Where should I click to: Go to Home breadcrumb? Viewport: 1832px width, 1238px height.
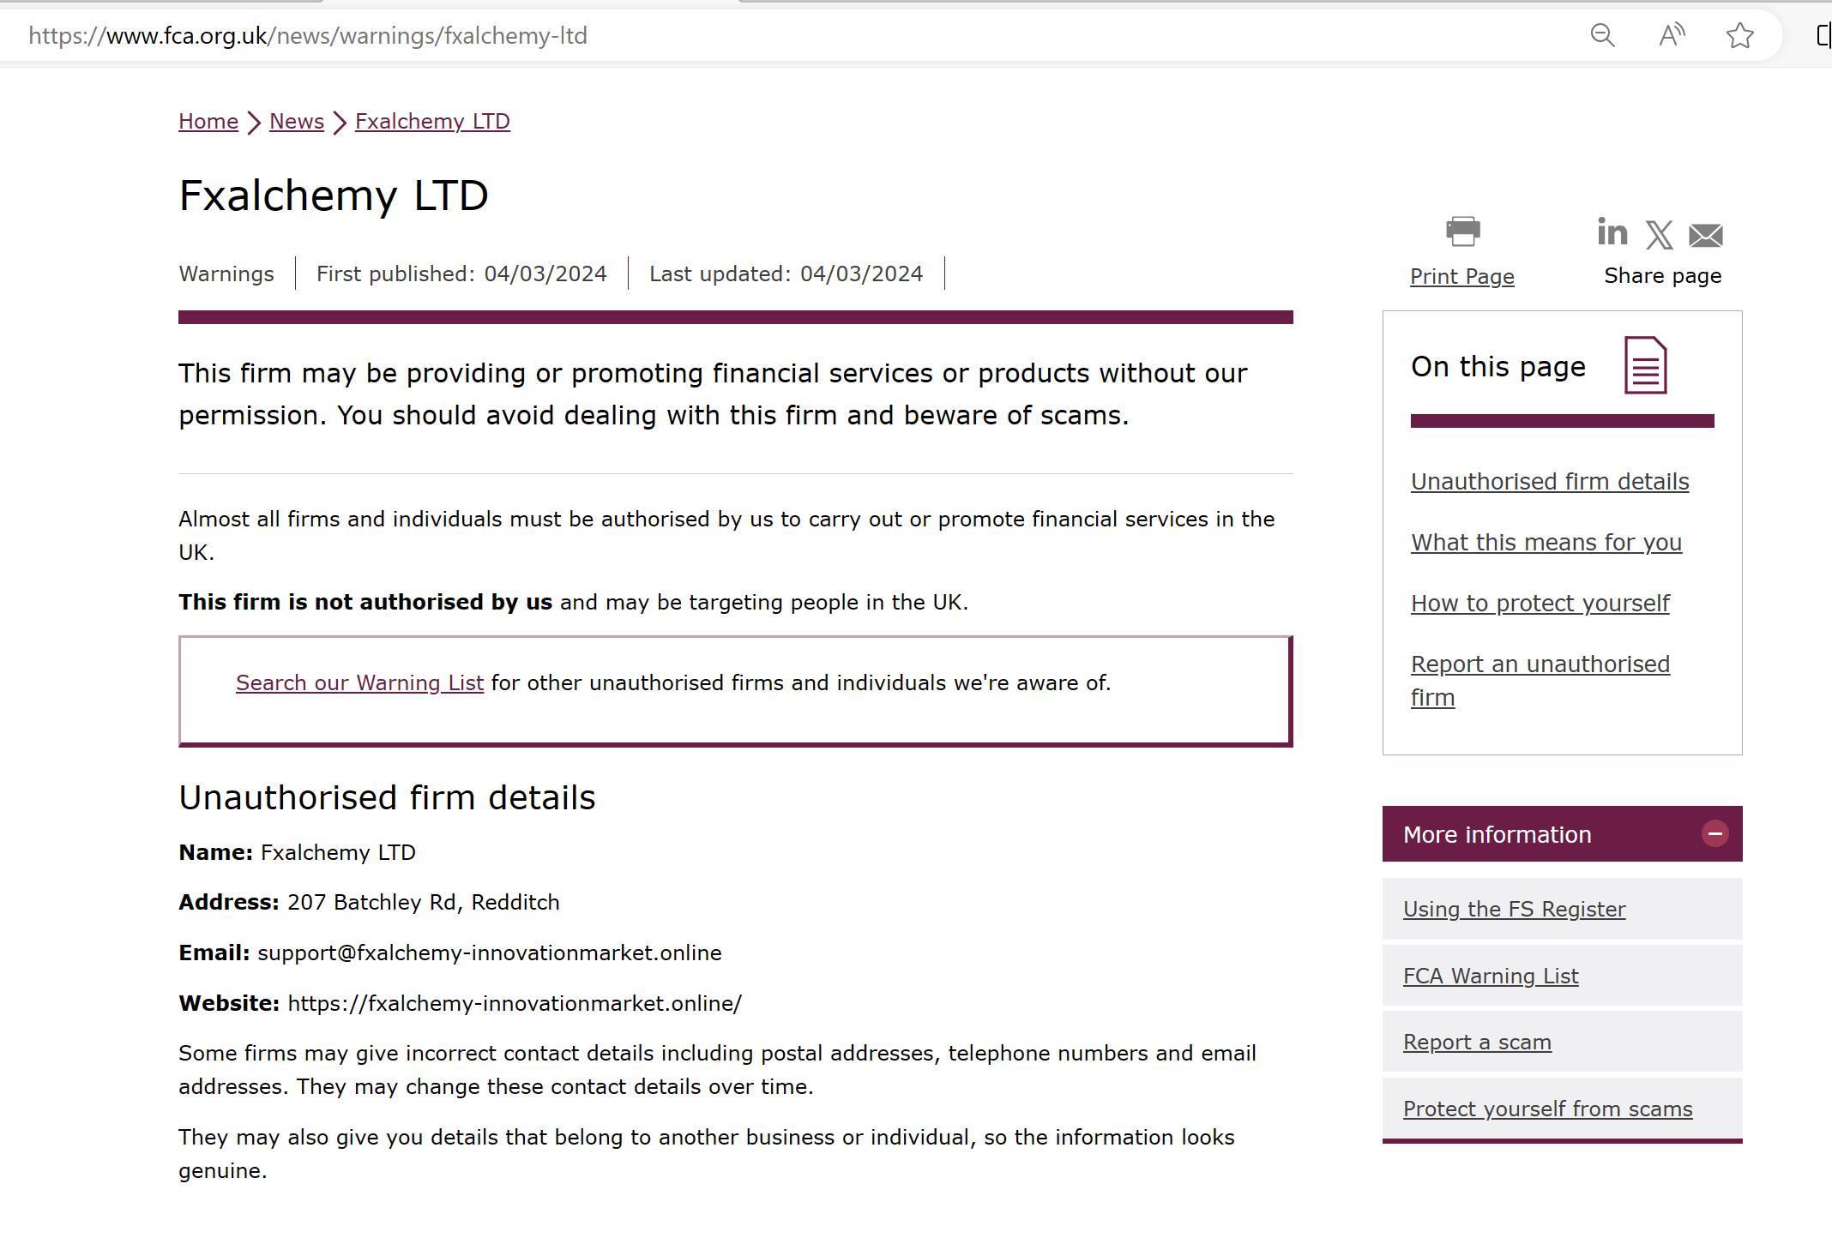pos(208,121)
